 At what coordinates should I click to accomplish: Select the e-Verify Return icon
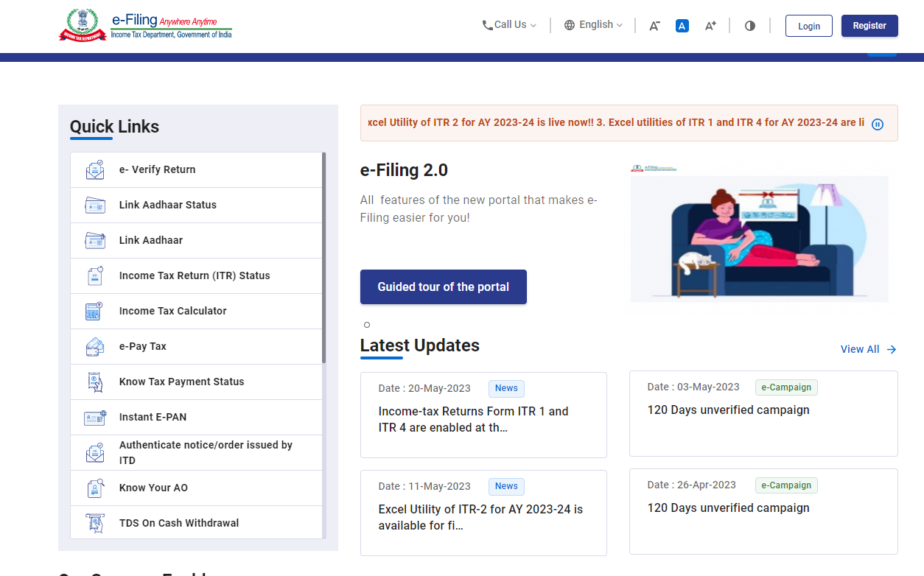[95, 169]
